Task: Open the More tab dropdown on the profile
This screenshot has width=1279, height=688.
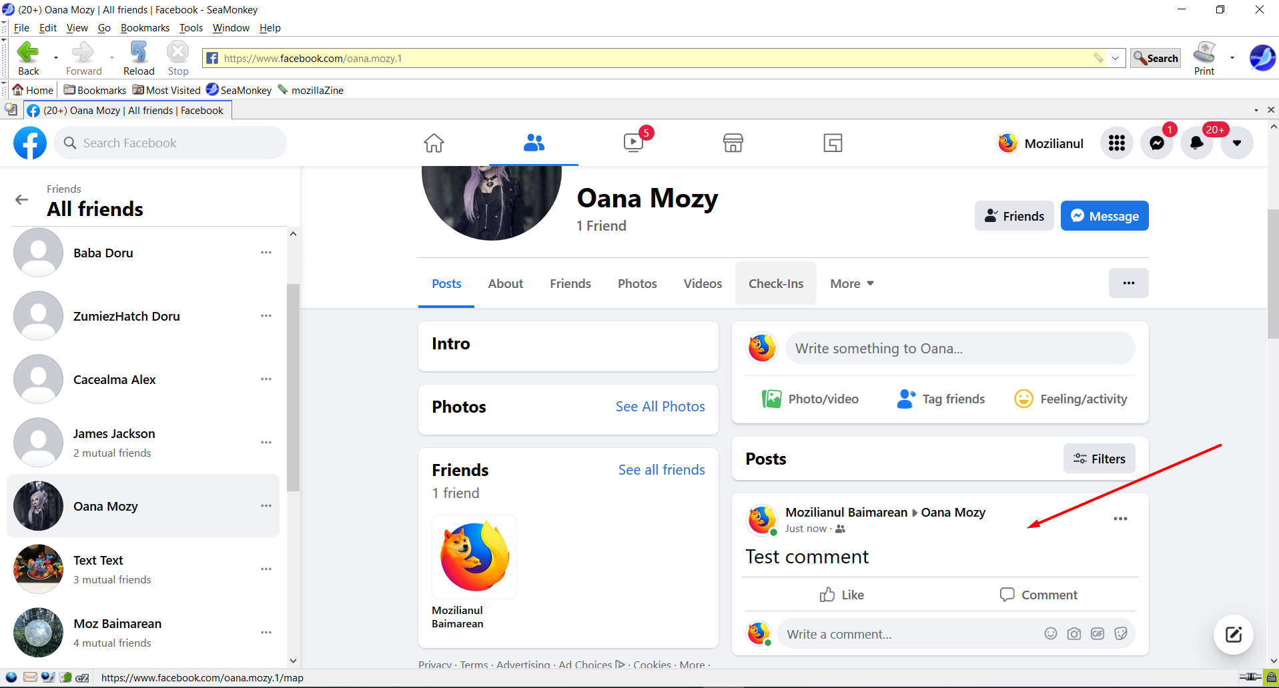Action: click(851, 283)
